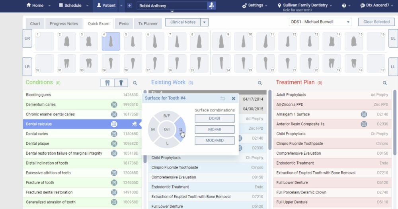Open the DDS1 - Michael Burwell provider dropdown

pos(320,22)
